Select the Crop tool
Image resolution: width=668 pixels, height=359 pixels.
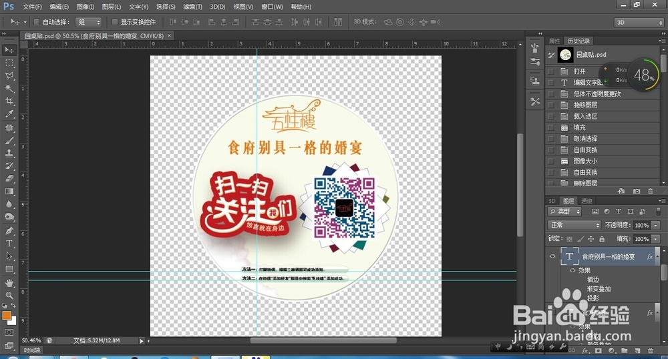click(x=9, y=101)
